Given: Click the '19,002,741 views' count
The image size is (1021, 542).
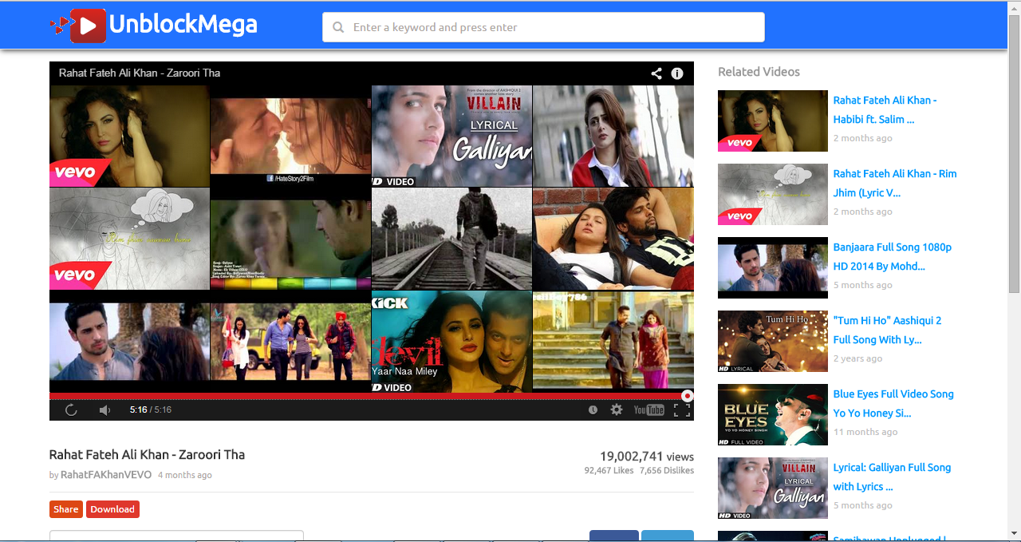Looking at the screenshot, I should coord(647,457).
